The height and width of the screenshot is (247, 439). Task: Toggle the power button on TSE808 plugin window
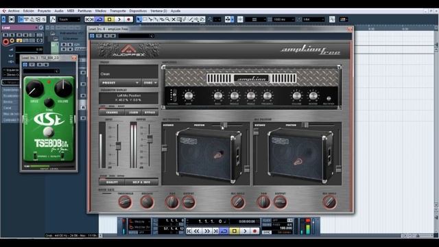[25, 64]
